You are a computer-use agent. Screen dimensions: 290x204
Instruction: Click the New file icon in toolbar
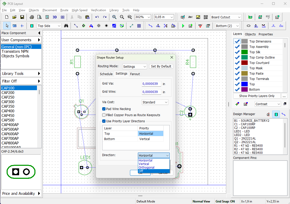click(x=7, y=17)
